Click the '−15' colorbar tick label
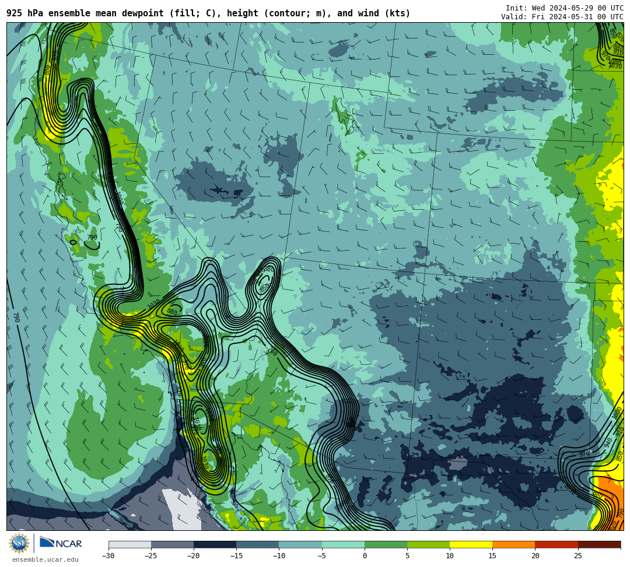The height and width of the screenshot is (567, 630). pyautogui.click(x=236, y=556)
